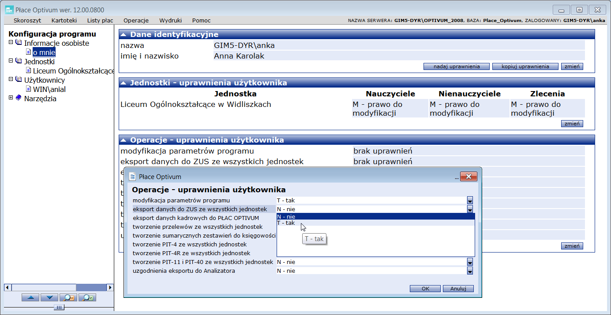Select the Liceum Ogólnokształcące tree item
This screenshot has height=315, width=611.
(x=73, y=71)
